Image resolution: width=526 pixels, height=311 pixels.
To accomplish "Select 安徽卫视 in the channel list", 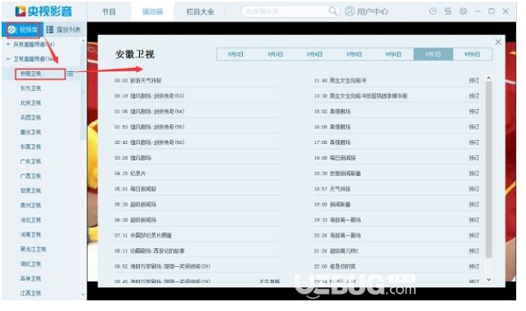I will 30,74.
